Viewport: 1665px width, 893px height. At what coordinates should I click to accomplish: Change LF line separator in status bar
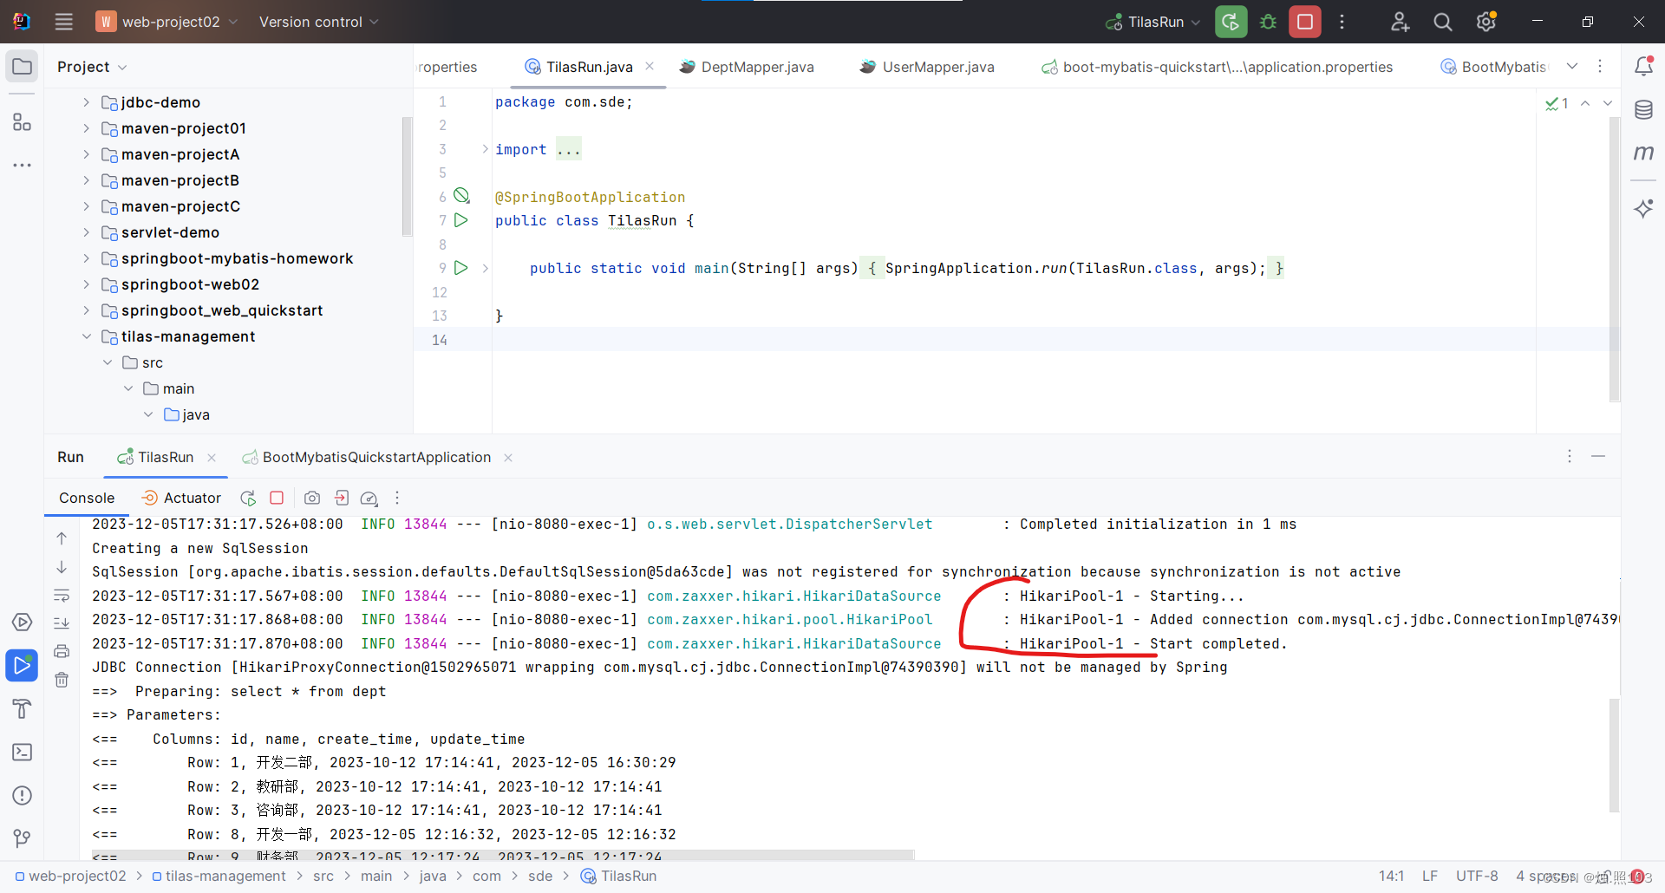pos(1430,876)
